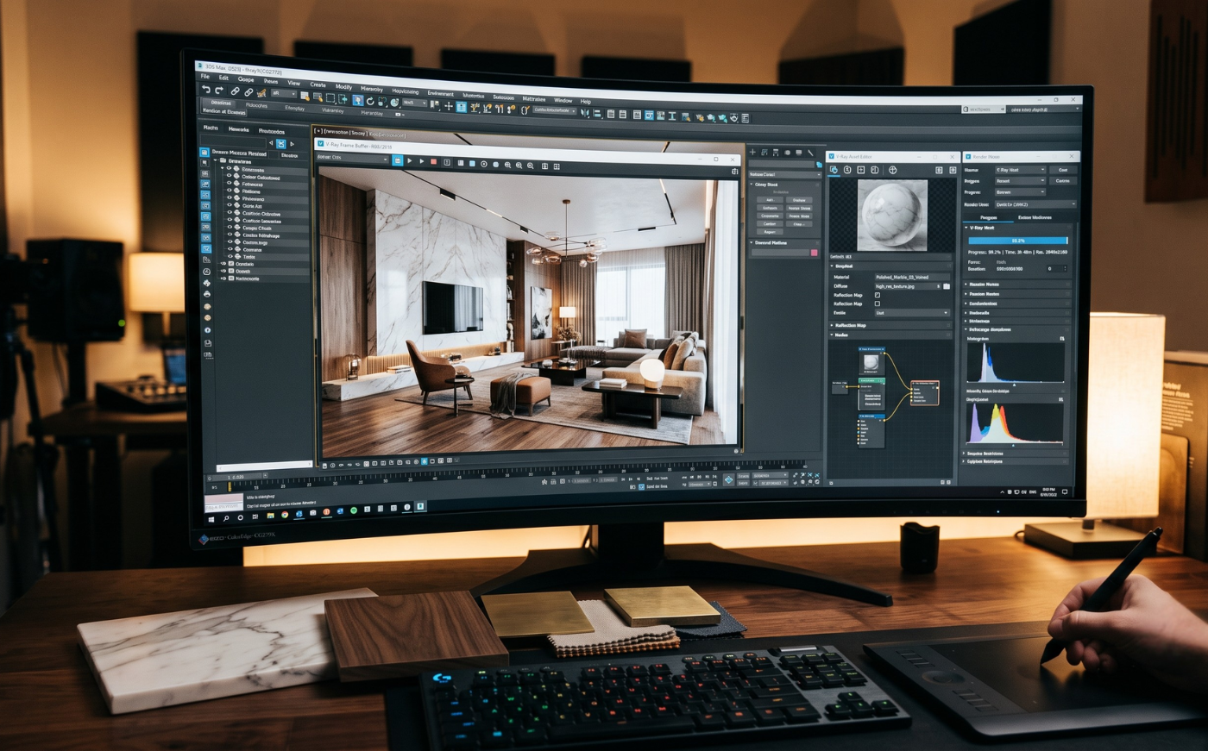The width and height of the screenshot is (1208, 751).
Task: Open Chrome from the taskbar
Action: click(285, 515)
